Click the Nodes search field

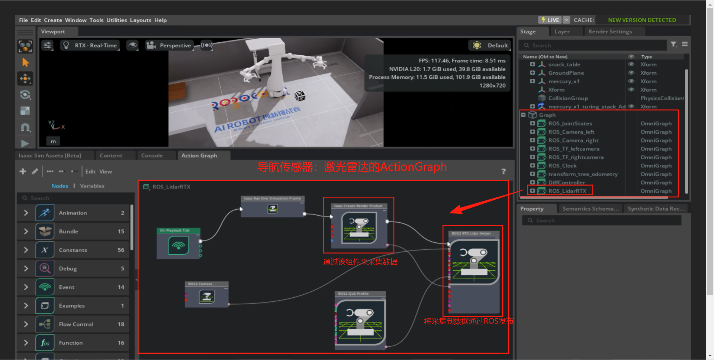point(75,198)
